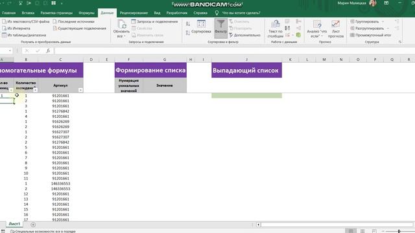The height and width of the screenshot is (233, 415).
Task: Open the Справка tab
Action: tap(200, 13)
